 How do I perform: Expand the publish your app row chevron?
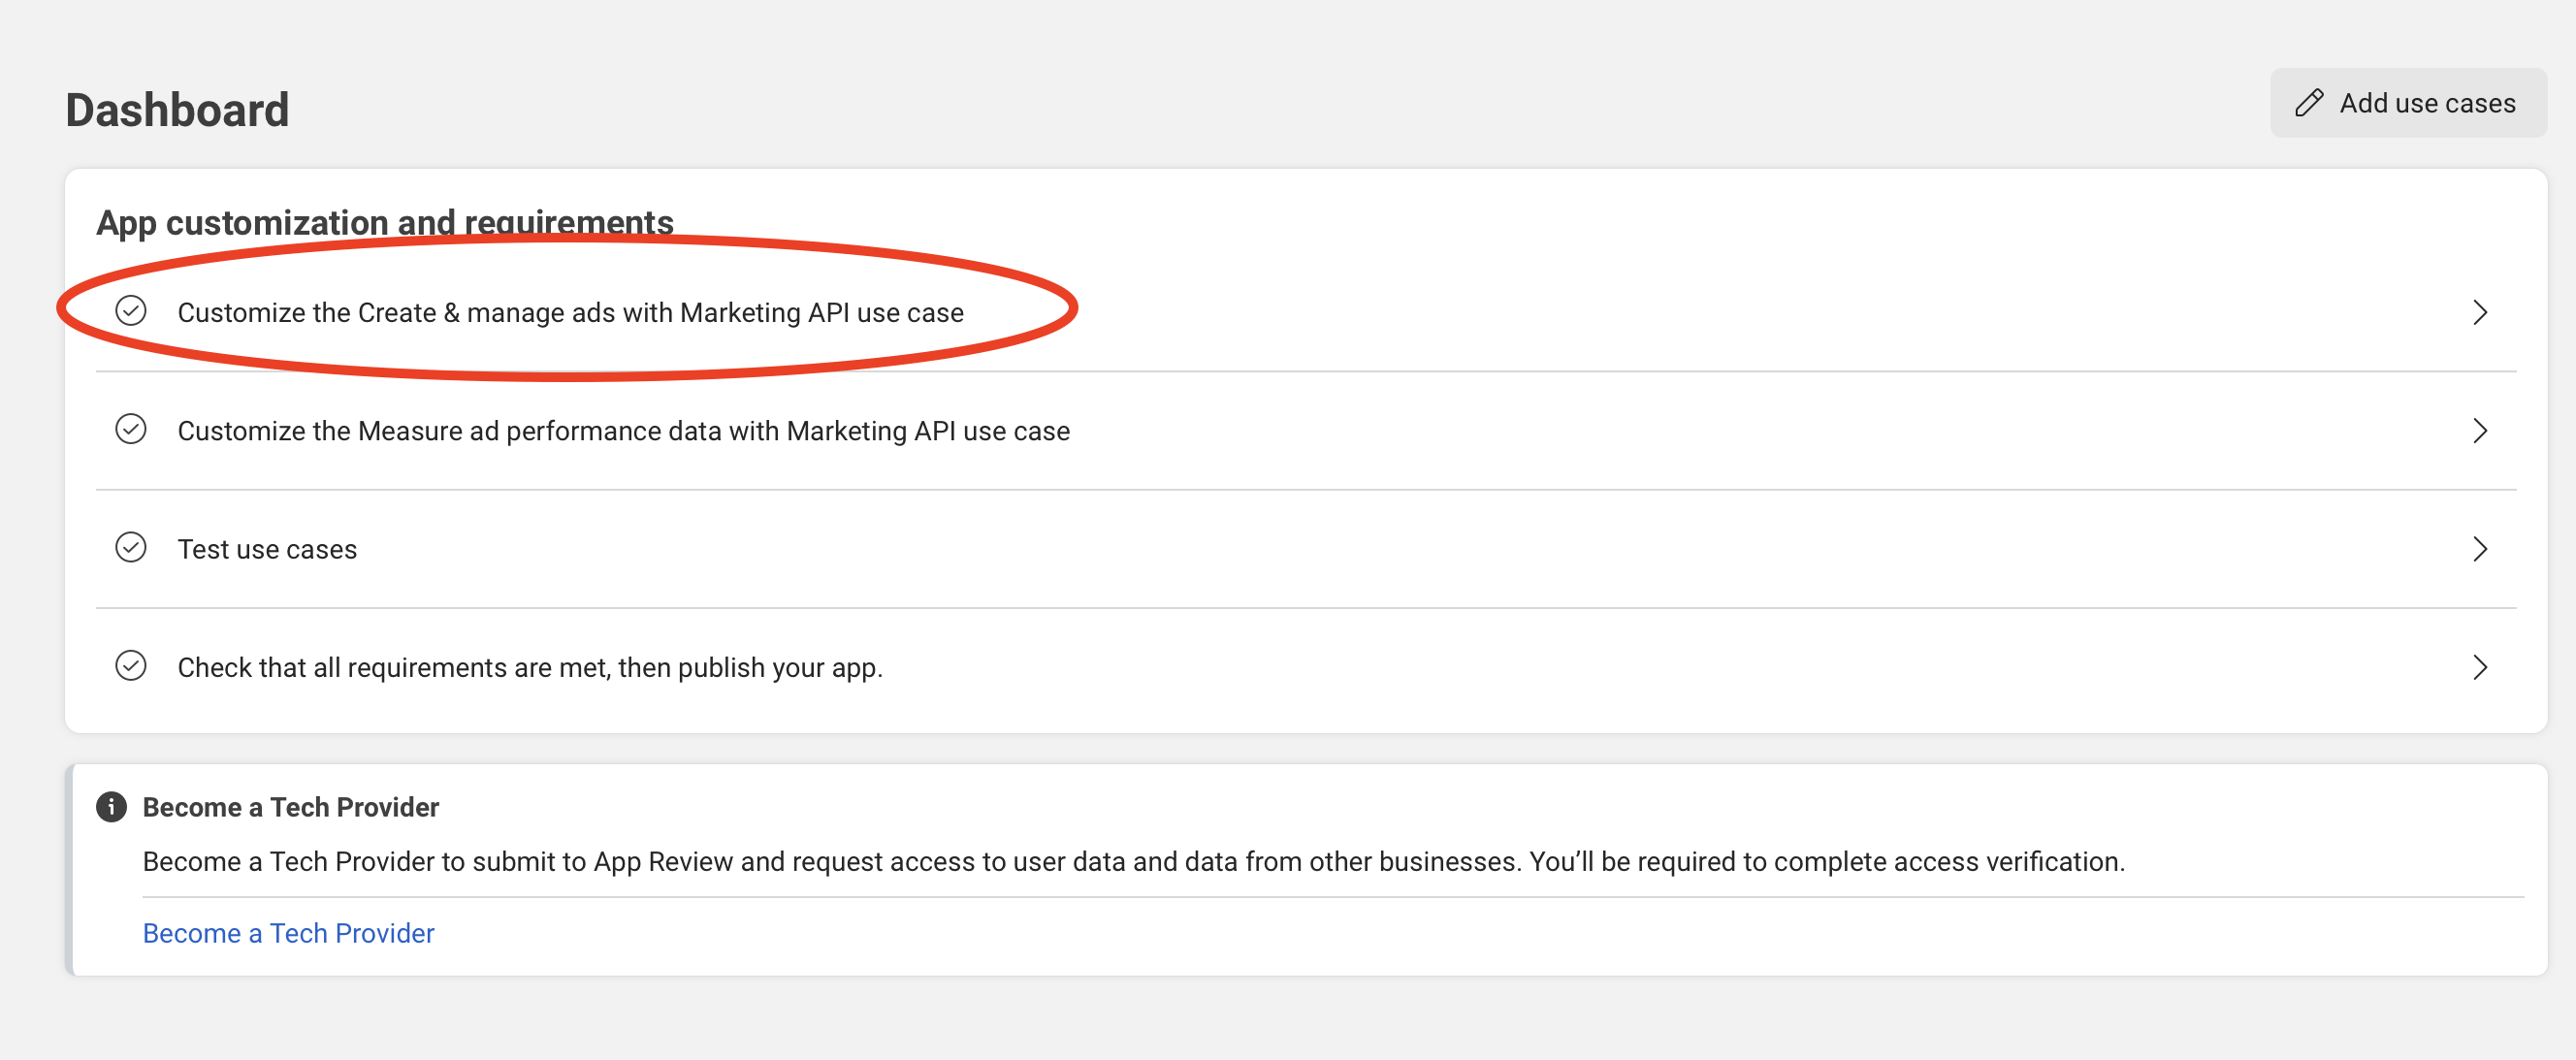pos(2479,667)
